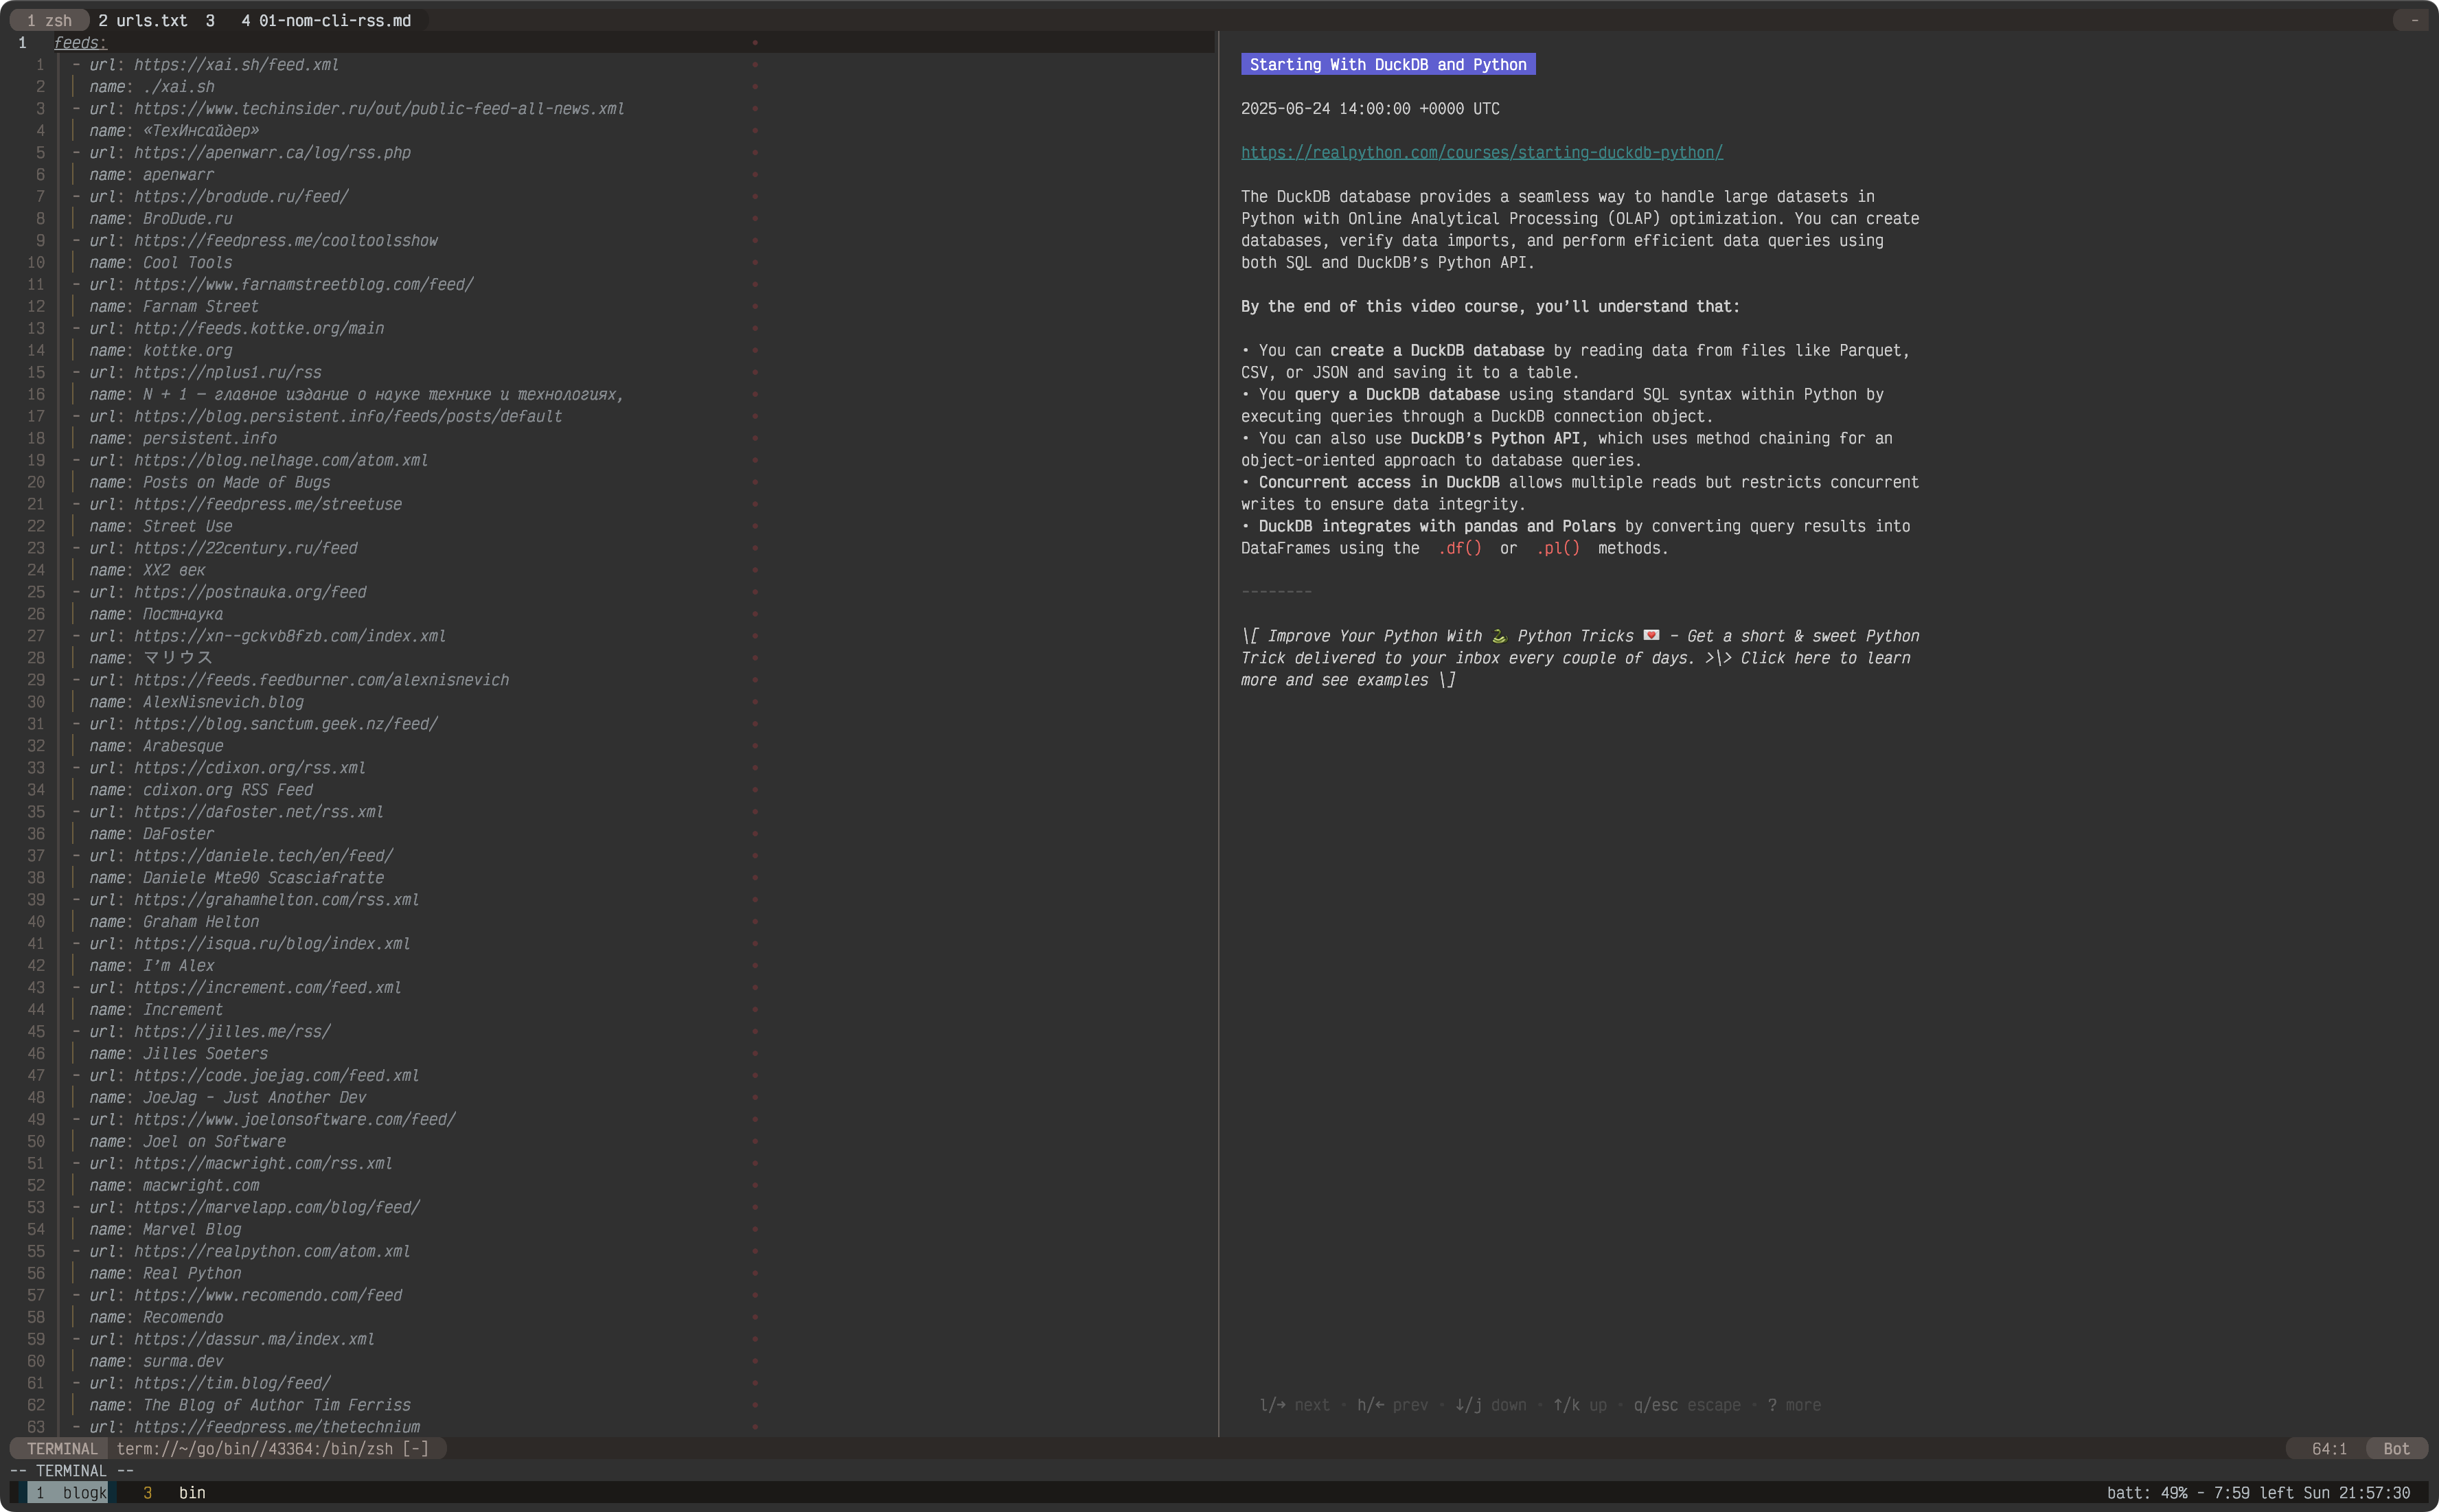The width and height of the screenshot is (2439, 1512).
Task: Select the tmux window 'bin'
Action: (x=192, y=1492)
